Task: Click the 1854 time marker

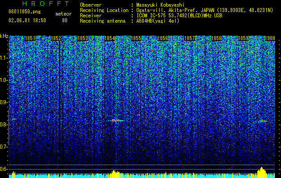Action: pos(109,38)
